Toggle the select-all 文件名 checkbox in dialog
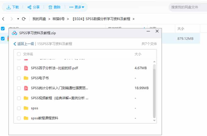207x136 pixels. pos(19,54)
